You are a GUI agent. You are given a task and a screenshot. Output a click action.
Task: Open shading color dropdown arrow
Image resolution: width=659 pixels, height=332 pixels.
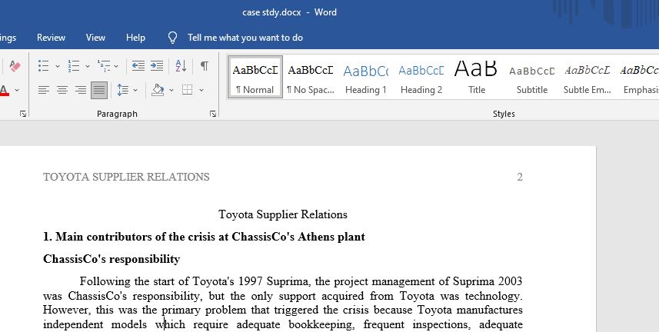tap(171, 90)
